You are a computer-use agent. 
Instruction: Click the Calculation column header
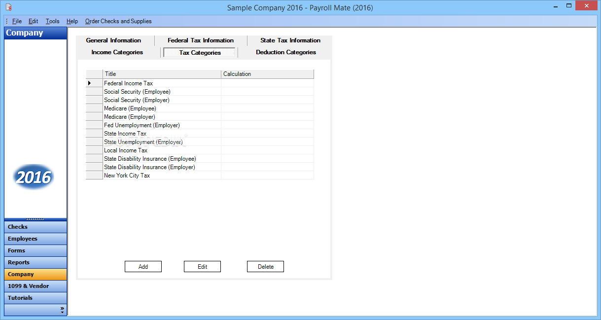pyautogui.click(x=267, y=74)
